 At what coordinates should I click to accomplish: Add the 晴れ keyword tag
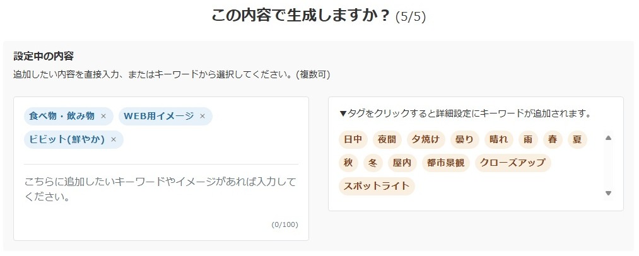(x=498, y=139)
